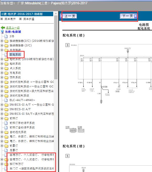Click the square icon before 菜单展开

tap(2, 19)
